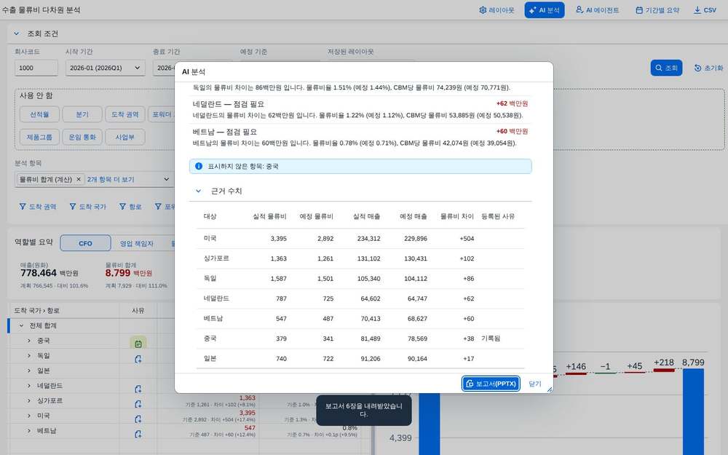Close the AI 분석 dialog with 닫기

(x=535, y=384)
